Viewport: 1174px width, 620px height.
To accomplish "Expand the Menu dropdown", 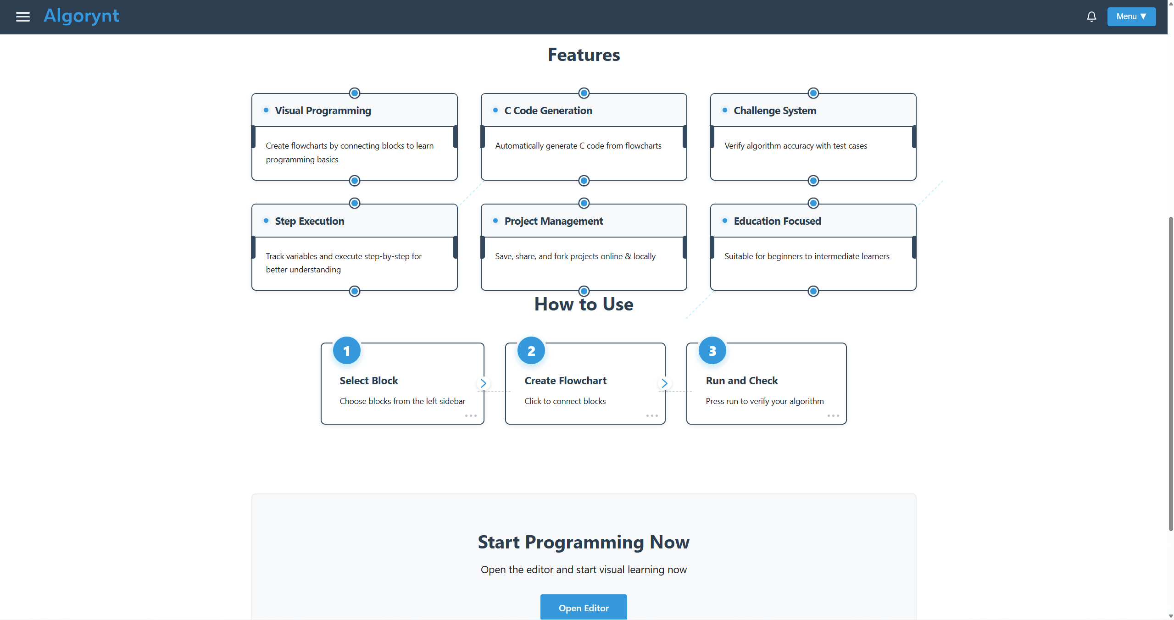I will tap(1131, 17).
